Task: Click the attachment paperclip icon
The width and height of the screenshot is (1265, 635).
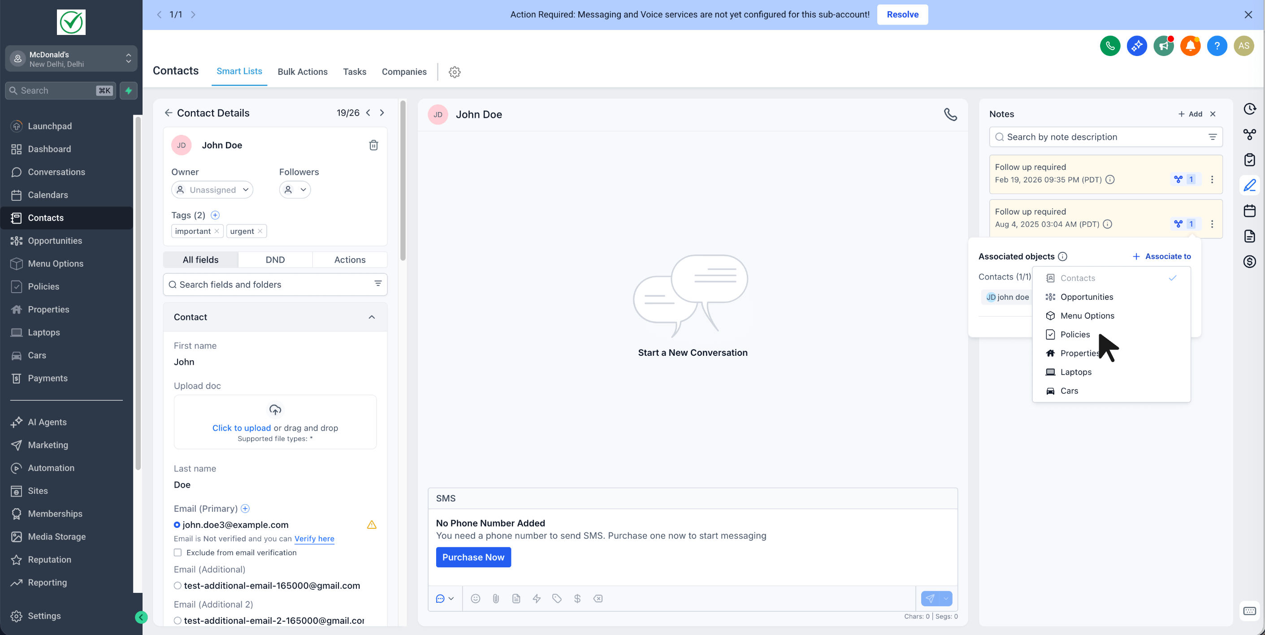Action: pyautogui.click(x=495, y=599)
